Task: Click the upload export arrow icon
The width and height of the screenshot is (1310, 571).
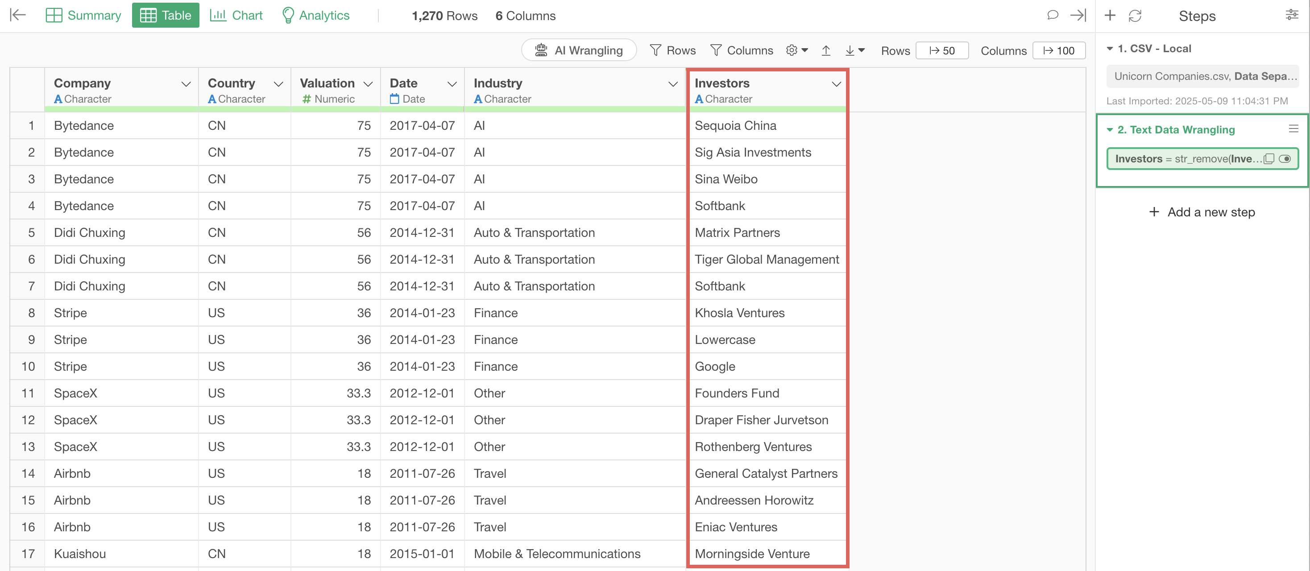Action: [826, 50]
